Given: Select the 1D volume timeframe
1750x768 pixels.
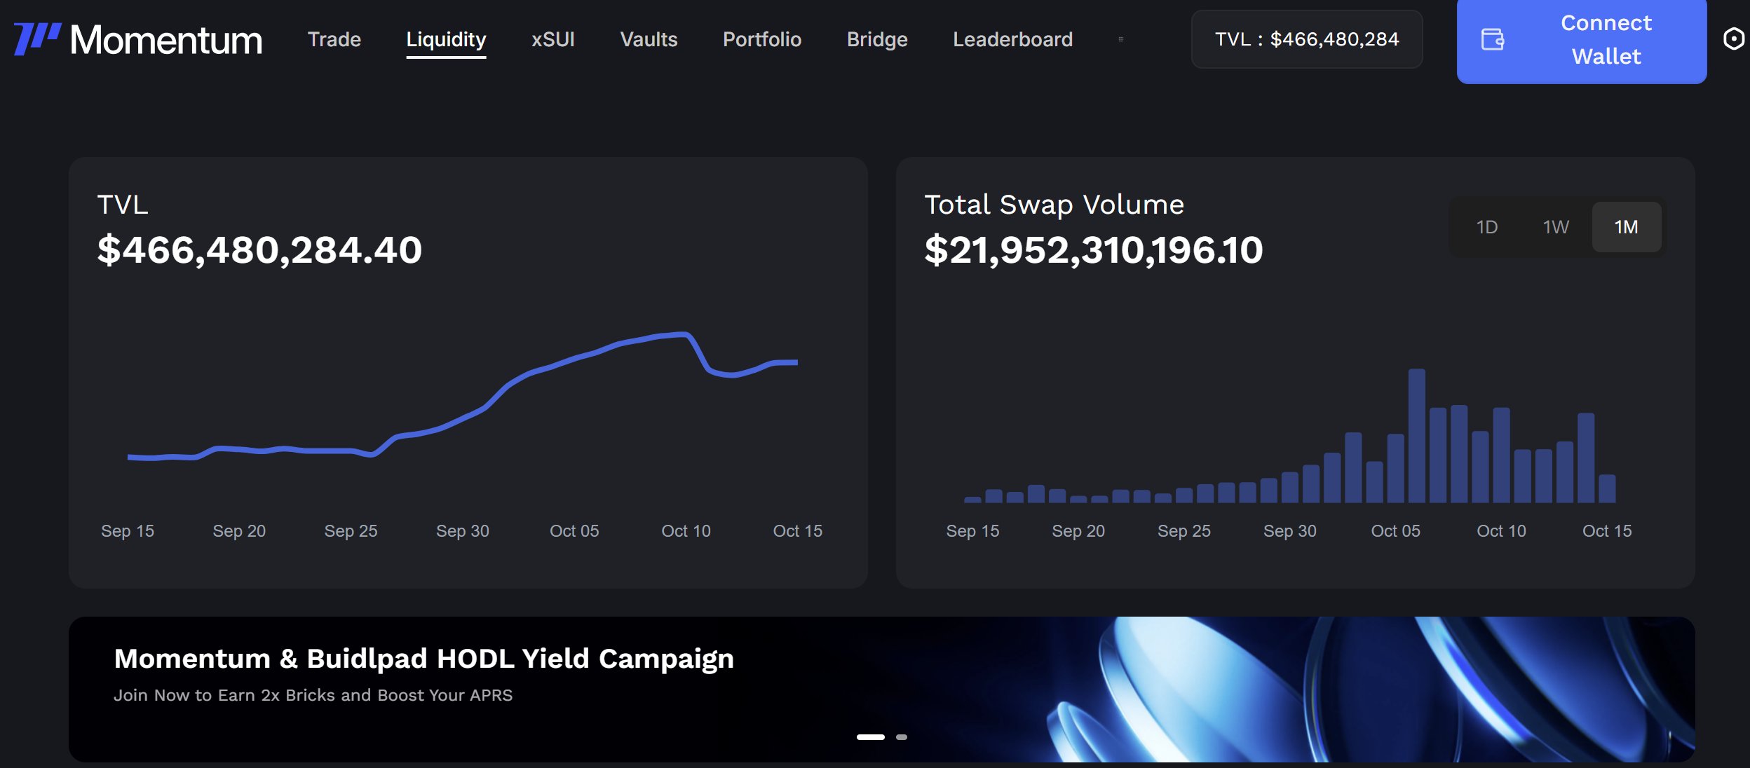Looking at the screenshot, I should (1486, 227).
